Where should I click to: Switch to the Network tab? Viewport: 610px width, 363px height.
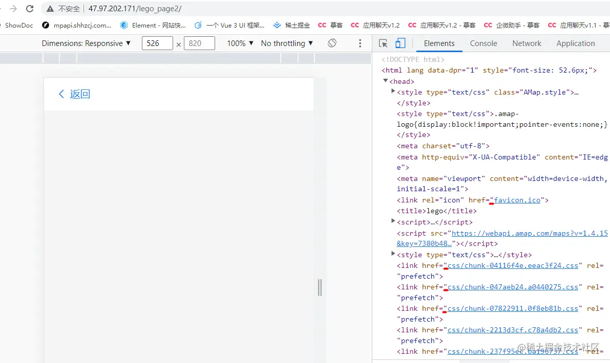coord(527,43)
